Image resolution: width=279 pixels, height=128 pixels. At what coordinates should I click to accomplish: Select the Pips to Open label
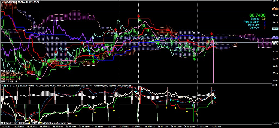pos(251,22)
